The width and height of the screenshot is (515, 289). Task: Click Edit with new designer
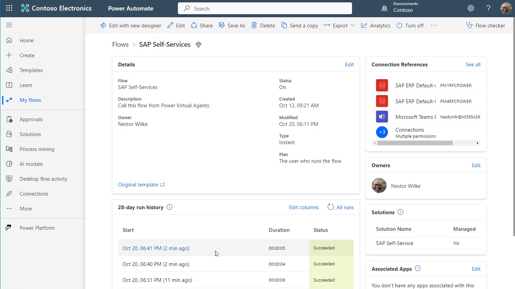[131, 25]
